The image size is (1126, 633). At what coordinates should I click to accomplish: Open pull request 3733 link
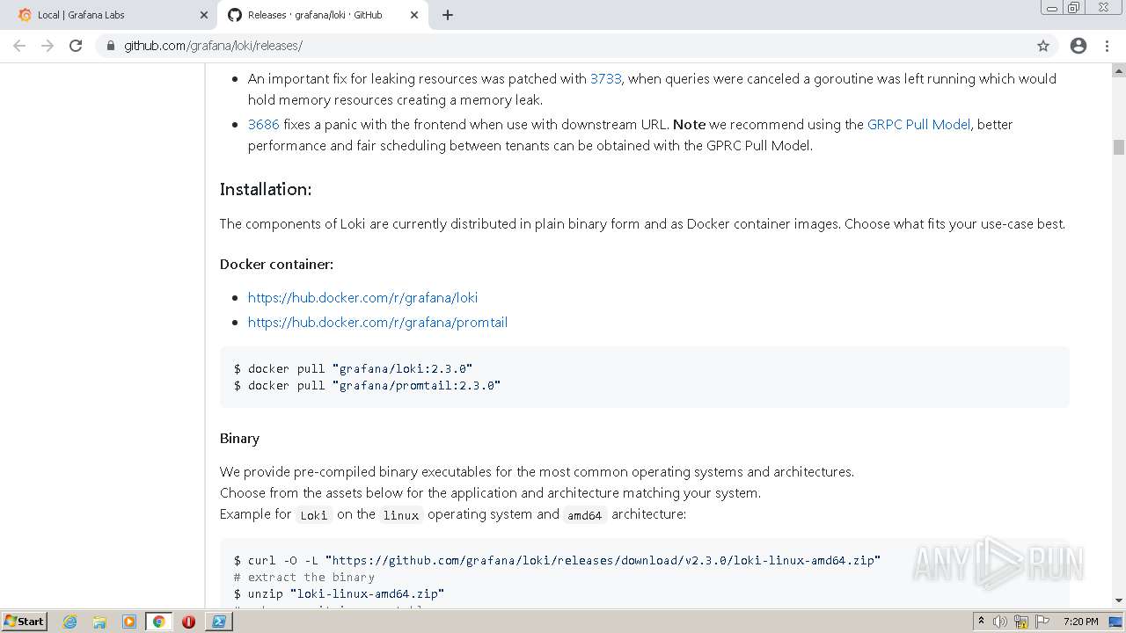[x=605, y=78]
